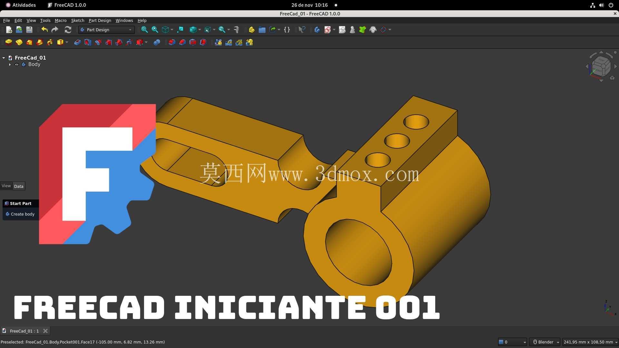The image size is (619, 348).
Task: Open the Edit menu
Action: (18, 20)
